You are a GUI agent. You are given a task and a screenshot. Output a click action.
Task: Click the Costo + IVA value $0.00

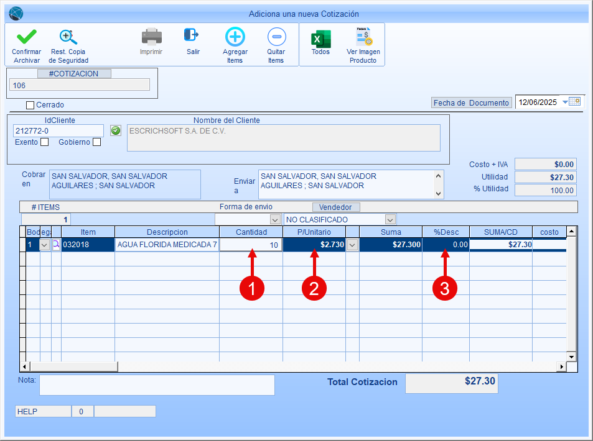(545, 164)
